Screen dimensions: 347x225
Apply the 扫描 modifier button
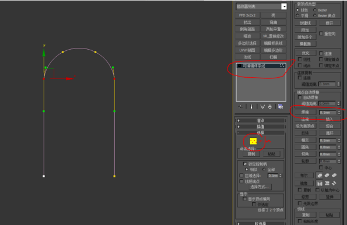point(274,57)
